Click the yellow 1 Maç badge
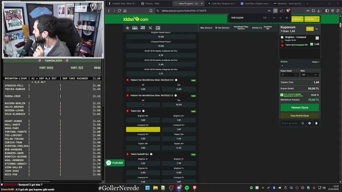Viewport: 342px width, 192px height. point(310,29)
